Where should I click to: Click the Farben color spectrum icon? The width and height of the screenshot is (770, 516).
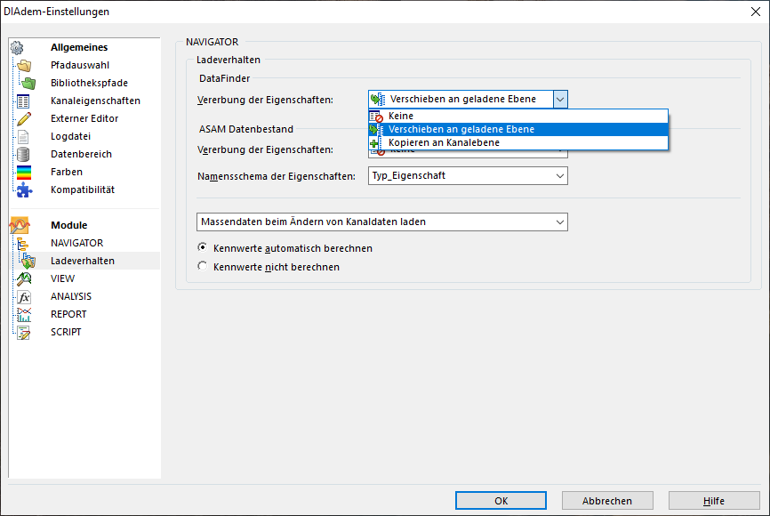(24, 172)
